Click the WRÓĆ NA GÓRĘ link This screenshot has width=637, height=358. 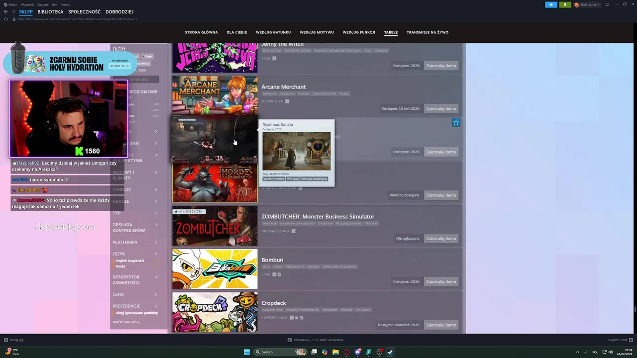click(x=126, y=322)
